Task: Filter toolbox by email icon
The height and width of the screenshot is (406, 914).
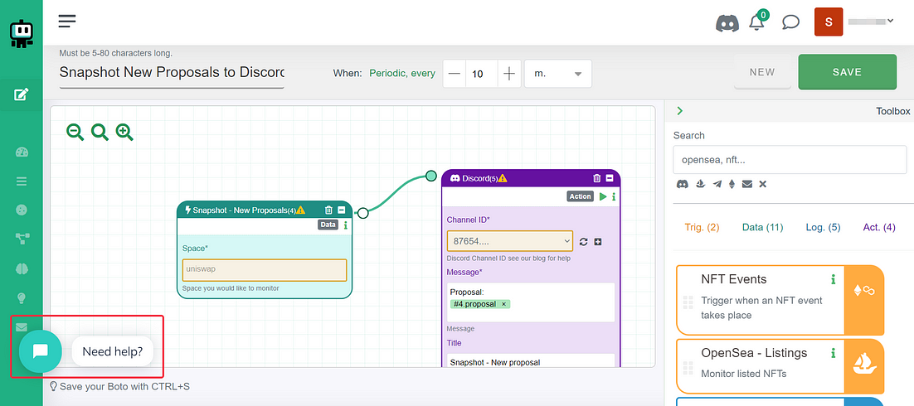Action: pyautogui.click(x=746, y=184)
